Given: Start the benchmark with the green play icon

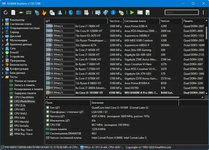Looking at the screenshot, I should click(132, 12).
